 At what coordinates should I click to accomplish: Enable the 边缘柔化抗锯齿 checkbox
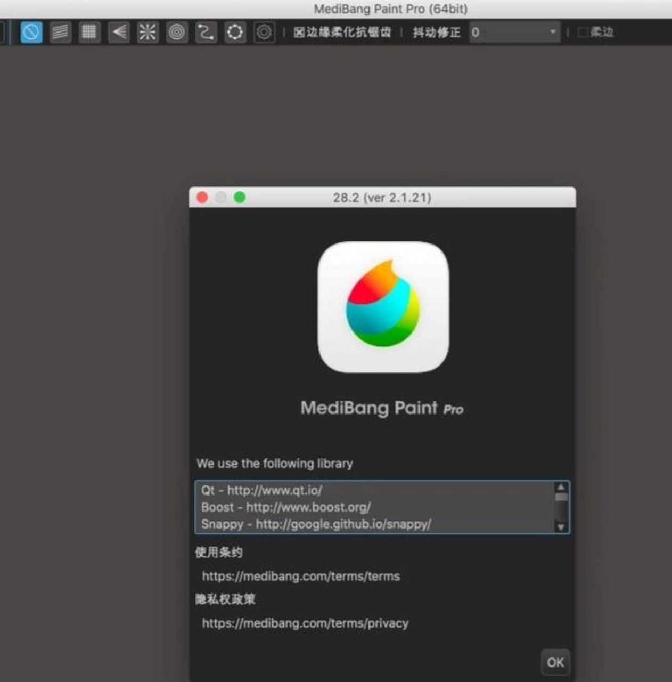coord(300,33)
